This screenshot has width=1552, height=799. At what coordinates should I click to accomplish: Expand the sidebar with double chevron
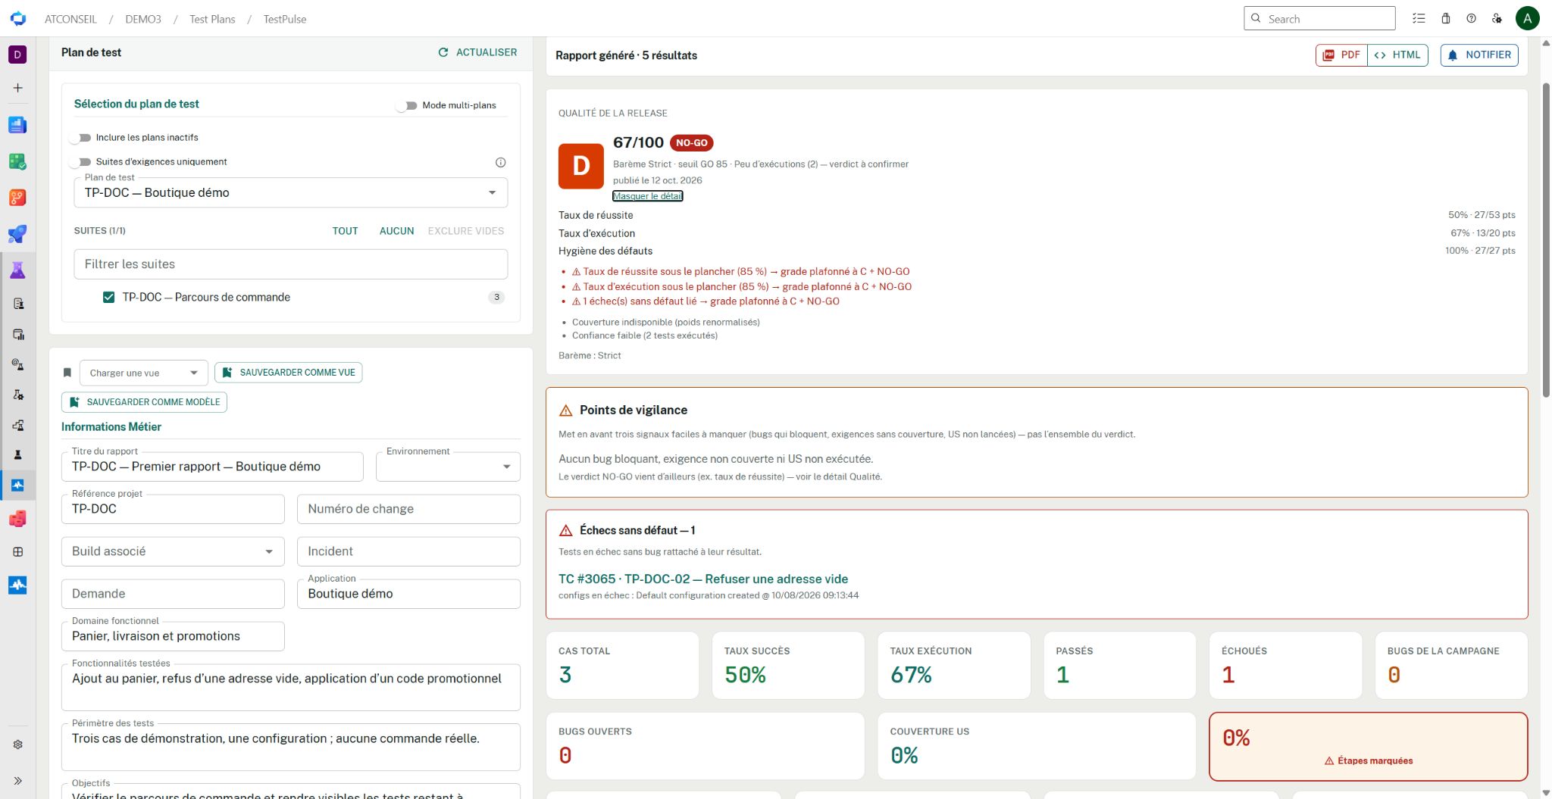tap(17, 781)
